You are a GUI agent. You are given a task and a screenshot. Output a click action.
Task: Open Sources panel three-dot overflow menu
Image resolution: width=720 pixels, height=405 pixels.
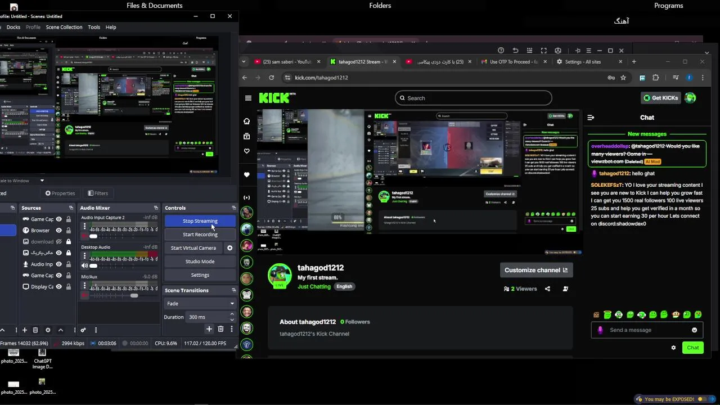point(74,330)
